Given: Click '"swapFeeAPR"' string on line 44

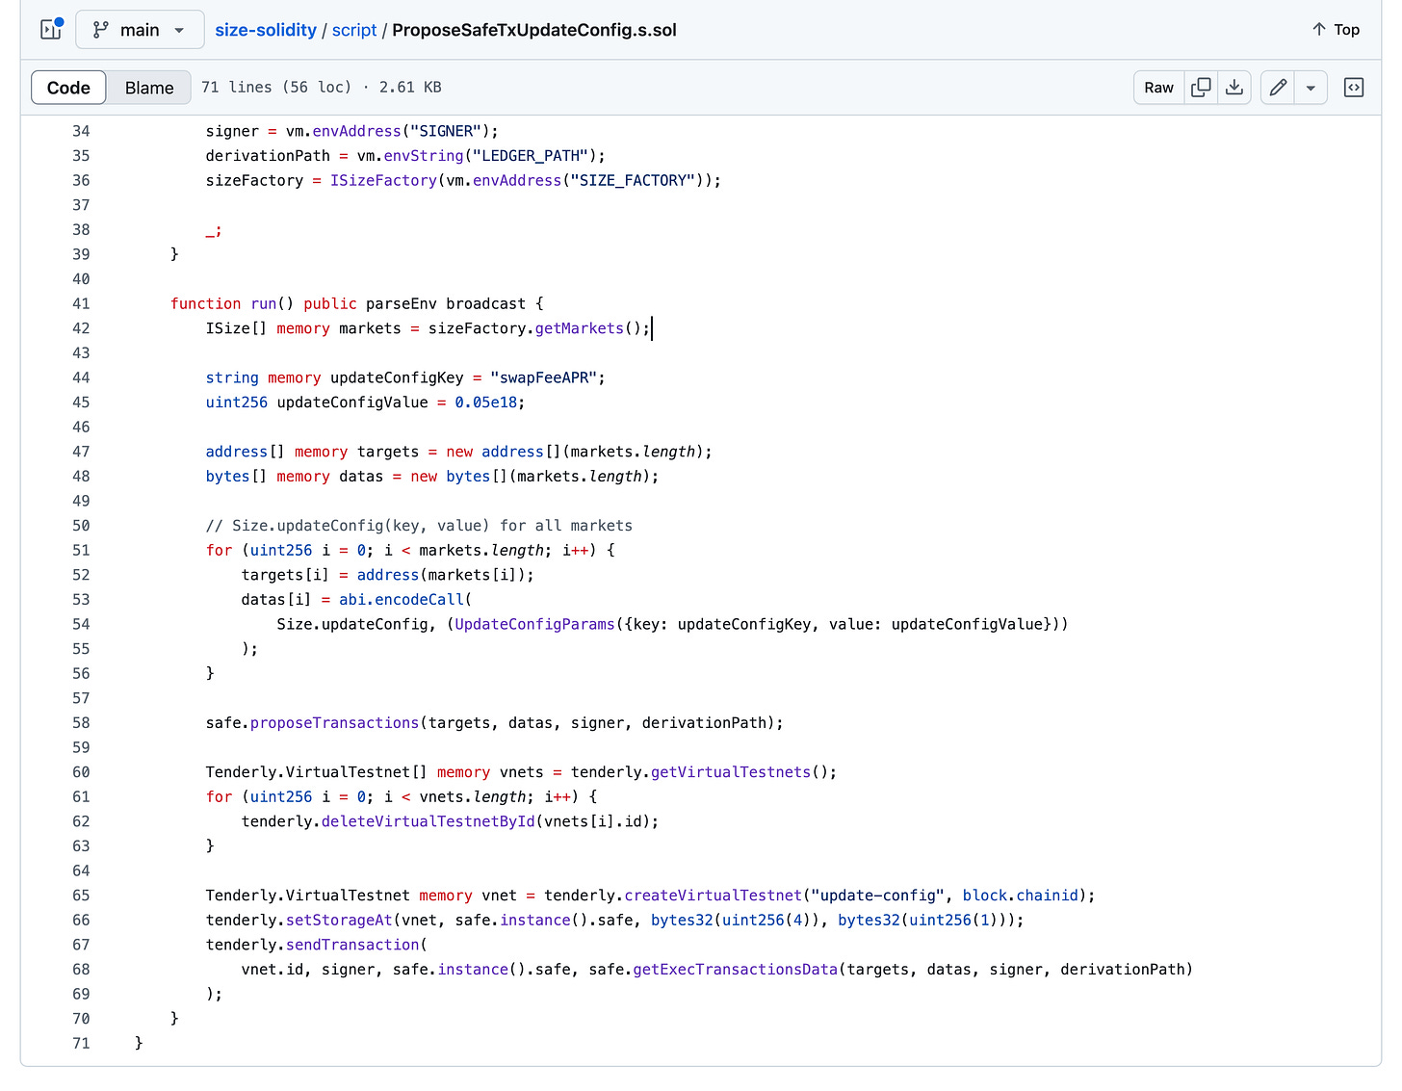Looking at the screenshot, I should click(544, 377).
